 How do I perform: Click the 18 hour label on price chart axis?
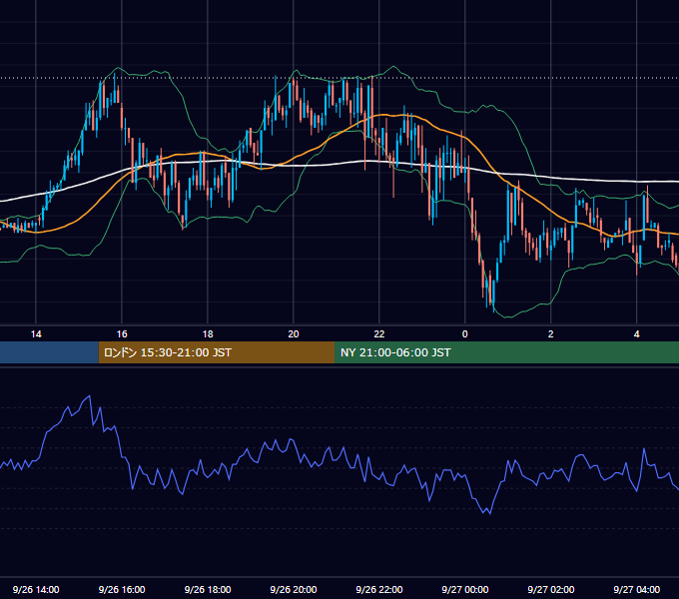208,334
